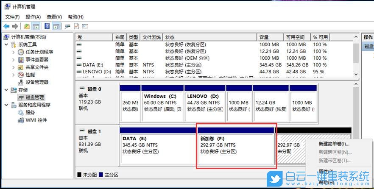Image resolution: width=374 pixels, height=189 pixels.
Task: Select 存储 tree node
Action: [x=23, y=90]
